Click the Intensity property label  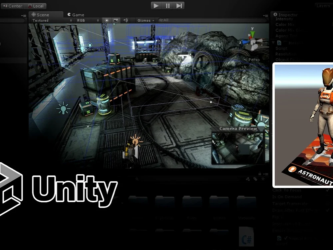tap(284, 19)
